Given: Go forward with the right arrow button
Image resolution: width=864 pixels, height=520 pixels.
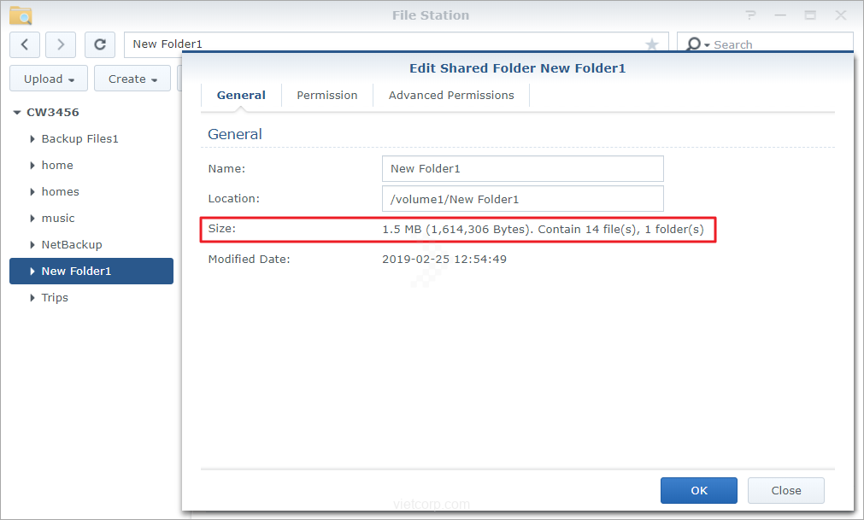Looking at the screenshot, I should (61, 44).
